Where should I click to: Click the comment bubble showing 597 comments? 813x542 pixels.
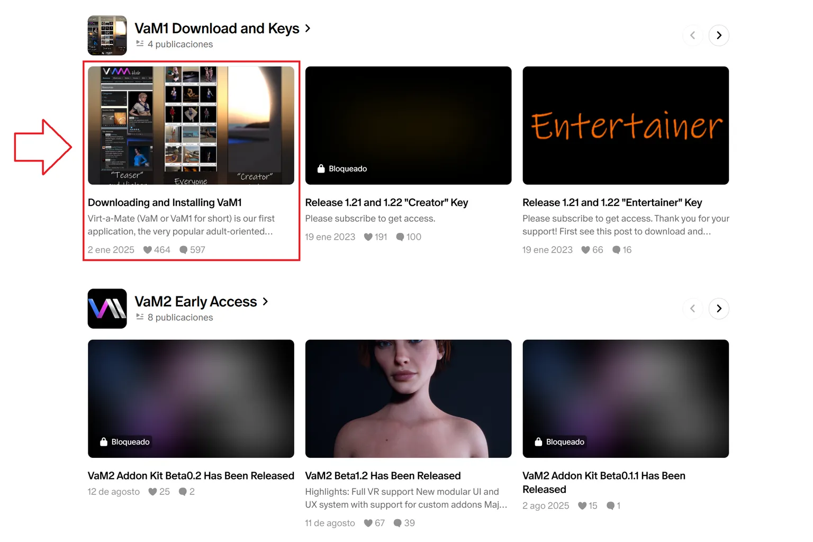pyautogui.click(x=184, y=250)
